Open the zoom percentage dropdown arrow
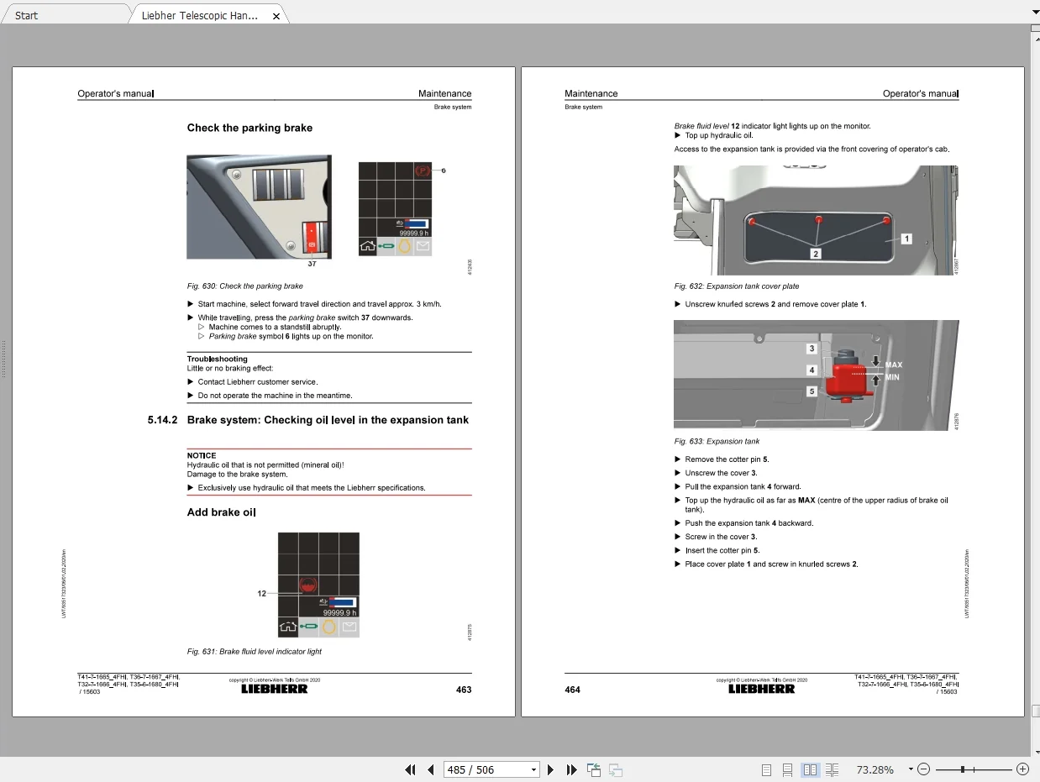 pos(911,769)
